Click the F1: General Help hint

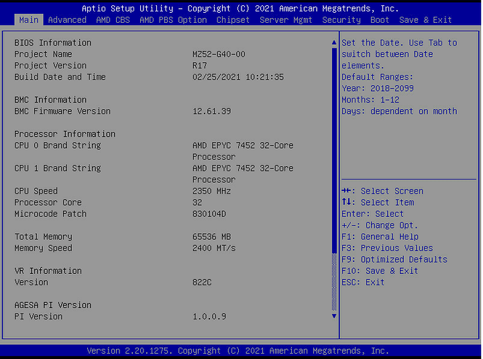(x=380, y=236)
